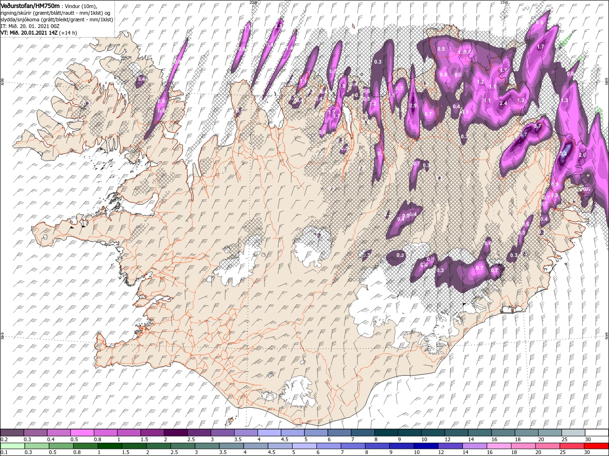The image size is (609, 456).
Task: Click the 2.4 precipitation value on the map
Action: [503, 103]
